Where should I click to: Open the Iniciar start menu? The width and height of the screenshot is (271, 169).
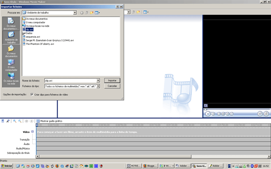tap(7, 166)
